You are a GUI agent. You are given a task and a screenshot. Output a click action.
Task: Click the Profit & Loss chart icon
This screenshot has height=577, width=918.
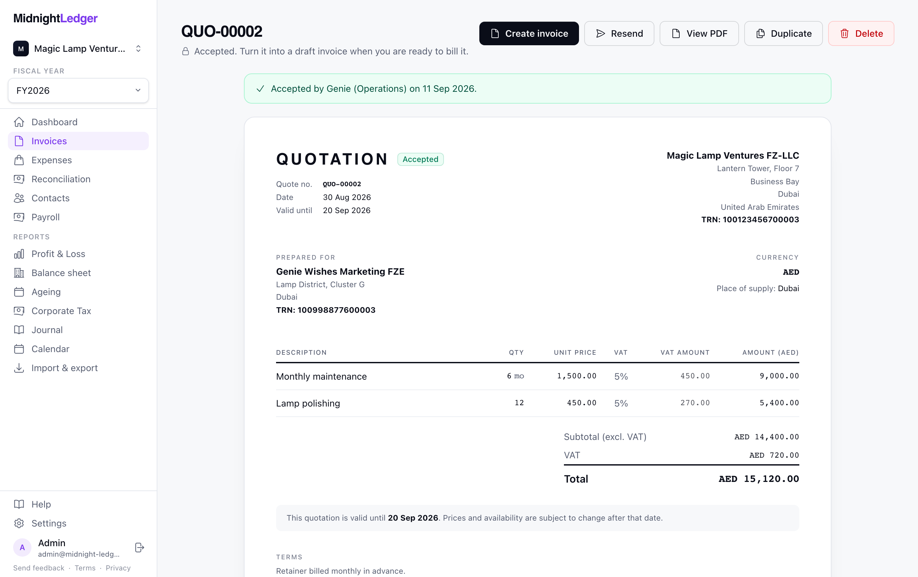pyautogui.click(x=19, y=254)
